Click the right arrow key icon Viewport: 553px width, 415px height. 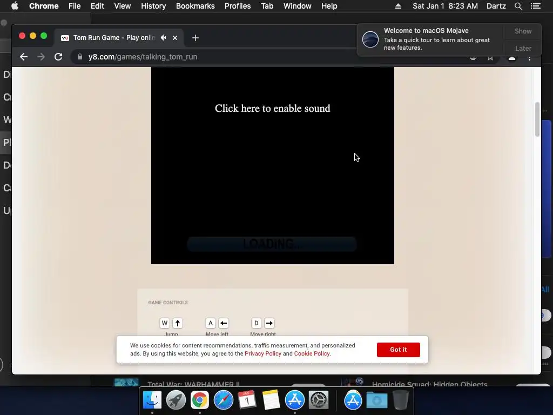tap(269, 323)
